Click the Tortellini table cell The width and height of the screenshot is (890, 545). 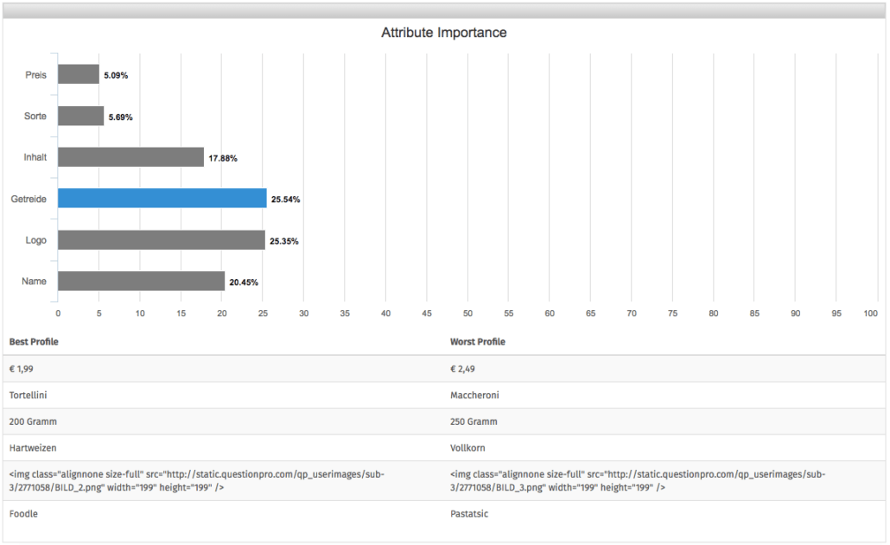pos(29,395)
